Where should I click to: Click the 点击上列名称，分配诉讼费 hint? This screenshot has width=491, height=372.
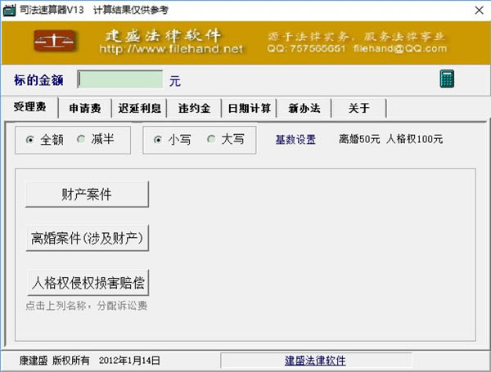(87, 306)
